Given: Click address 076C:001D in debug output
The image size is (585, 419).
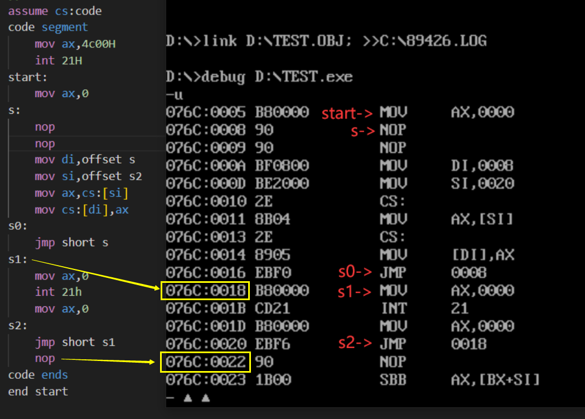Looking at the screenshot, I should pos(206,326).
